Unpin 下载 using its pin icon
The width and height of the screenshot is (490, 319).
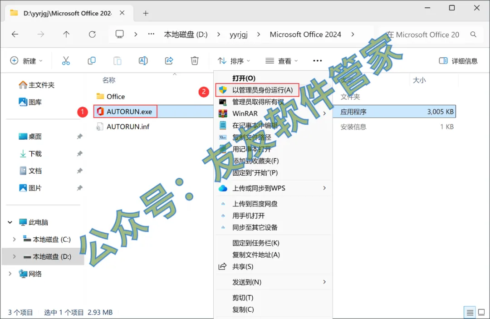pos(80,154)
